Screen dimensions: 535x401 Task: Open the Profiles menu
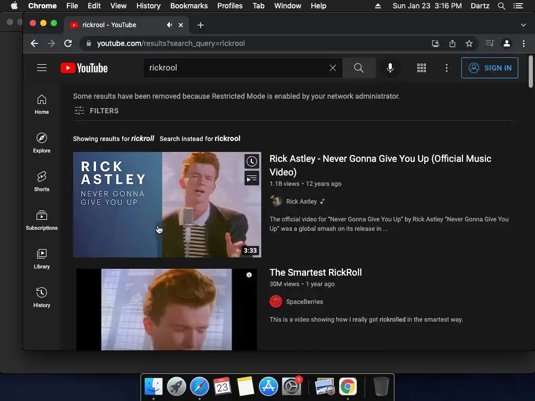pyautogui.click(x=230, y=6)
